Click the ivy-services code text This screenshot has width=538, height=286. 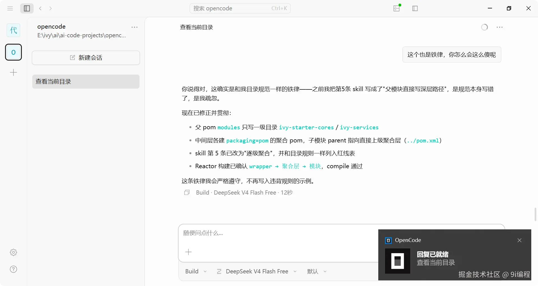click(359, 128)
